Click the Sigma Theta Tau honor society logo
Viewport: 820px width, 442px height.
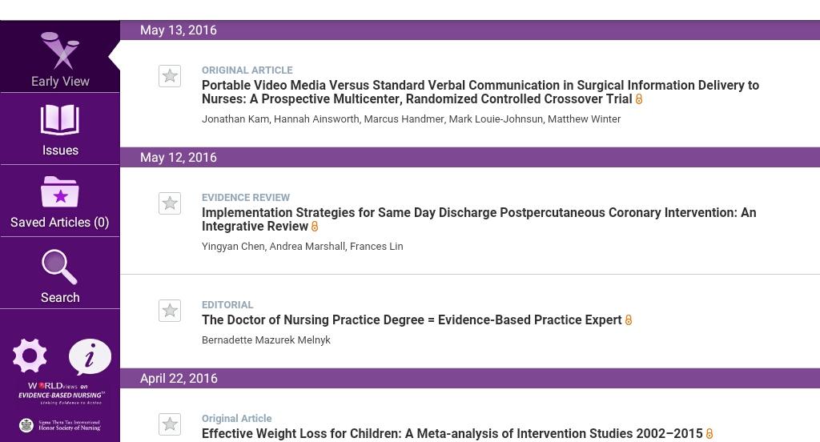pos(61,425)
